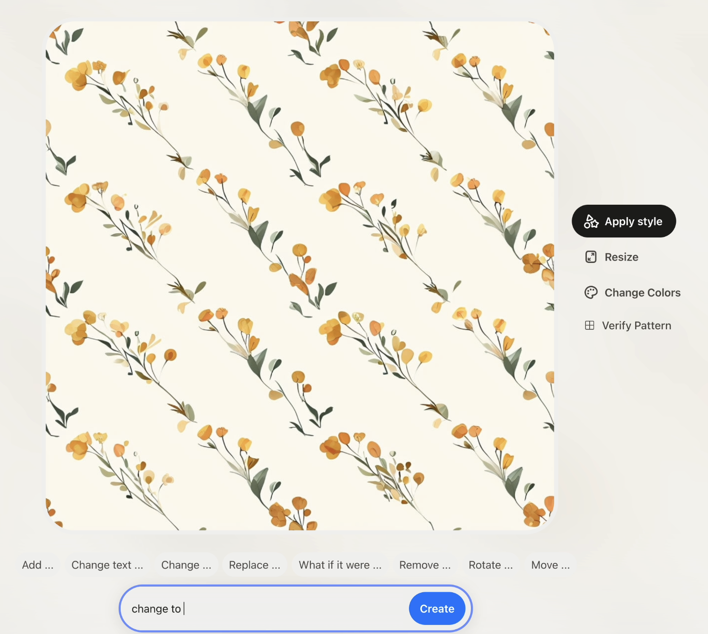Choose the "Rotate ..." suggestion chip
Viewport: 708px width, 634px height.
(x=491, y=565)
